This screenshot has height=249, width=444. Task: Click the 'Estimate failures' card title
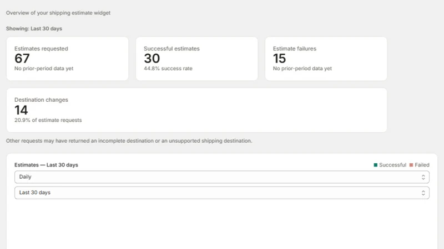coord(295,49)
